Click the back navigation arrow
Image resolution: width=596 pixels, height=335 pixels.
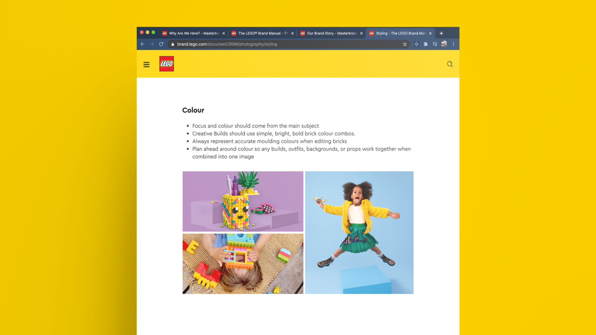pyautogui.click(x=143, y=44)
